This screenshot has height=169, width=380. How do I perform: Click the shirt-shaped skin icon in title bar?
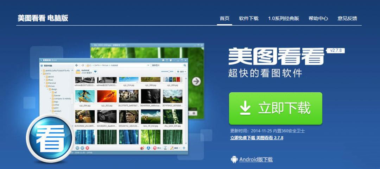click(x=171, y=60)
